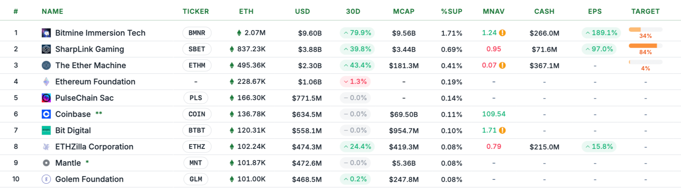Click the Bit Digital green logo icon
This screenshot has height=188, width=681.
[46, 130]
